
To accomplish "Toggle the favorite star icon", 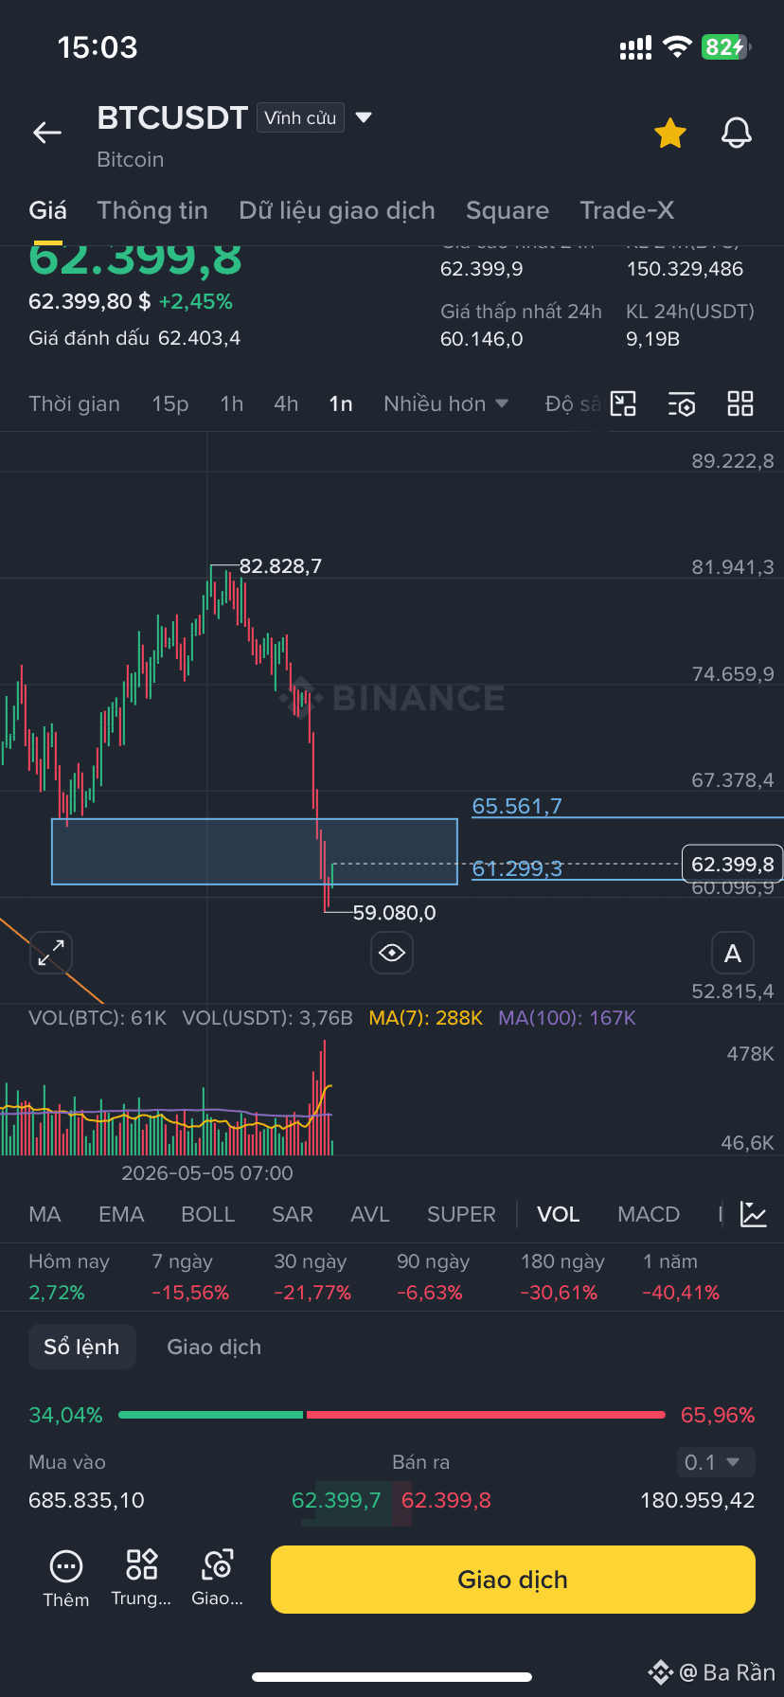I will 670,134.
